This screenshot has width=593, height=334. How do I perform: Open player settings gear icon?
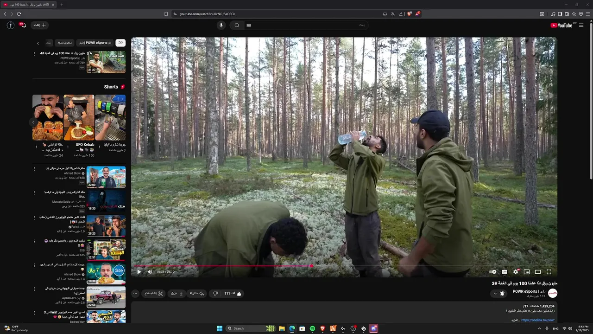tap(516, 272)
